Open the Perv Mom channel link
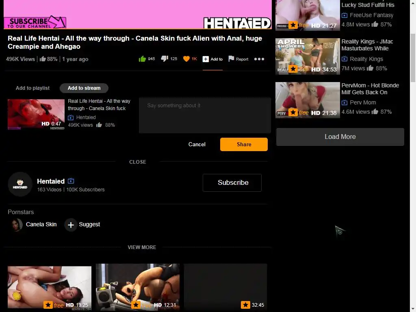This screenshot has width=416, height=312. pyautogui.click(x=363, y=102)
